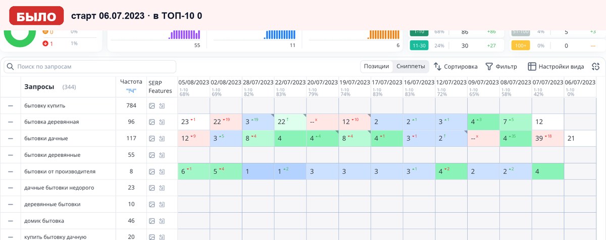Collapse the «бытовка деревянная» row with its dash
Viewport: 606px width, 240px height.
point(10,122)
